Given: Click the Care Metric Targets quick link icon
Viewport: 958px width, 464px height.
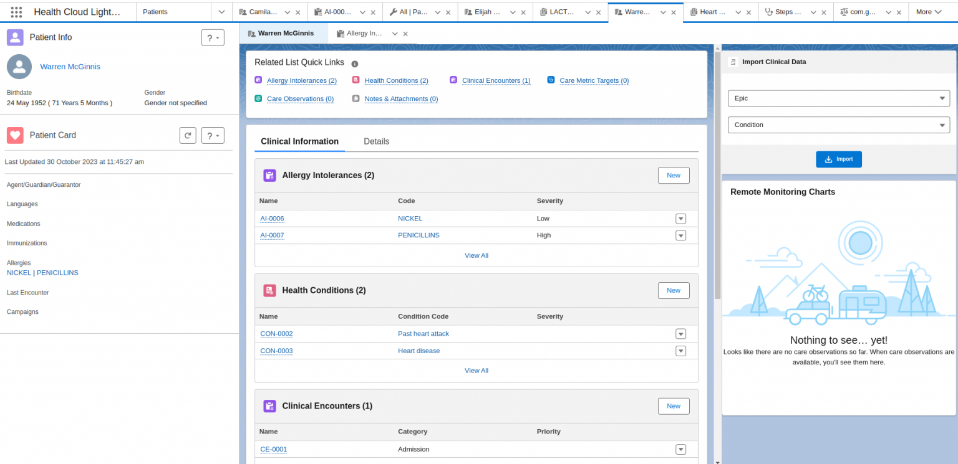Looking at the screenshot, I should (x=551, y=80).
